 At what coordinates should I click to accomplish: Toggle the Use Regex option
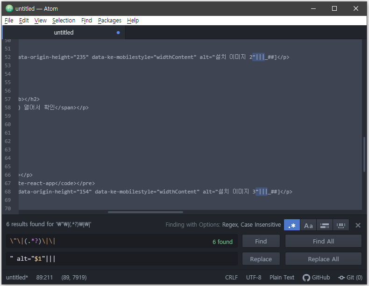[x=292, y=225]
